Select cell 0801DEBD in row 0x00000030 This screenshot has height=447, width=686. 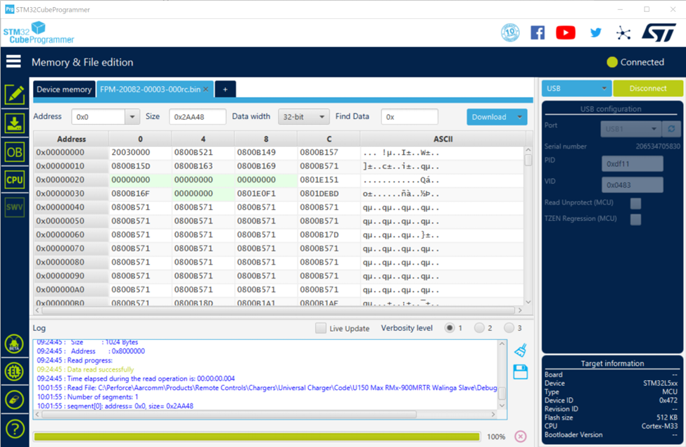coord(329,194)
